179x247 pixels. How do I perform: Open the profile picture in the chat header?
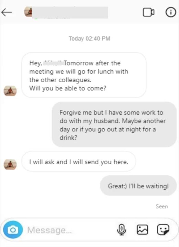pyautogui.click(x=28, y=12)
